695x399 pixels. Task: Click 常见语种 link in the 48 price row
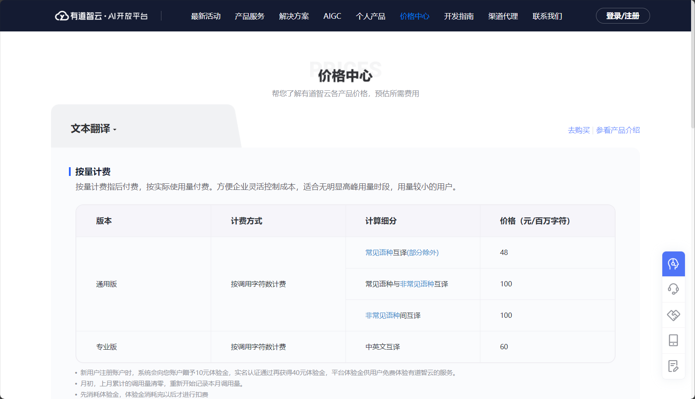(x=379, y=253)
